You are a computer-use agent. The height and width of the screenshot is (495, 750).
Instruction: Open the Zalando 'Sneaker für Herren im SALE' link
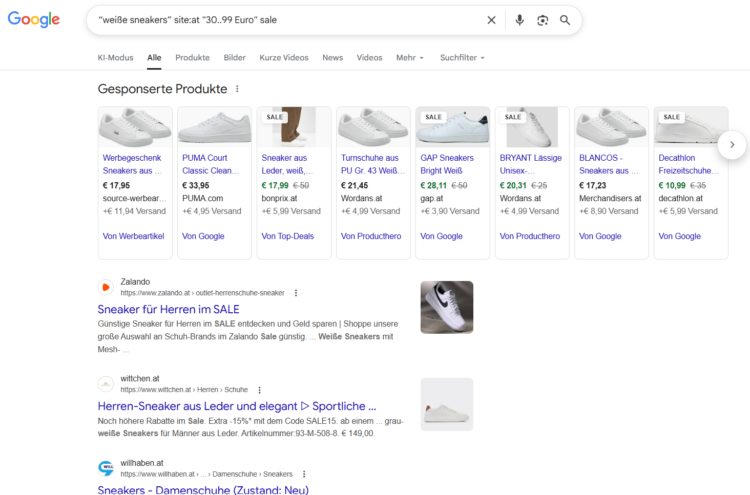(x=168, y=309)
